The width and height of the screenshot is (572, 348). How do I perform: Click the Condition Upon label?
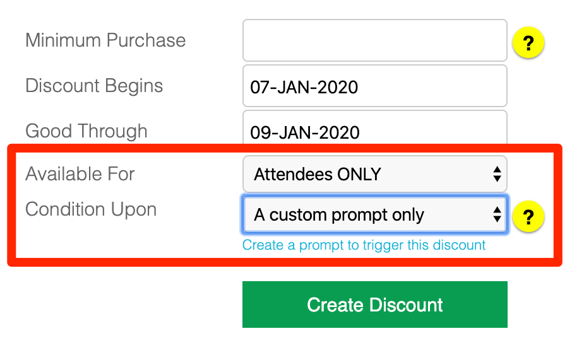[91, 210]
